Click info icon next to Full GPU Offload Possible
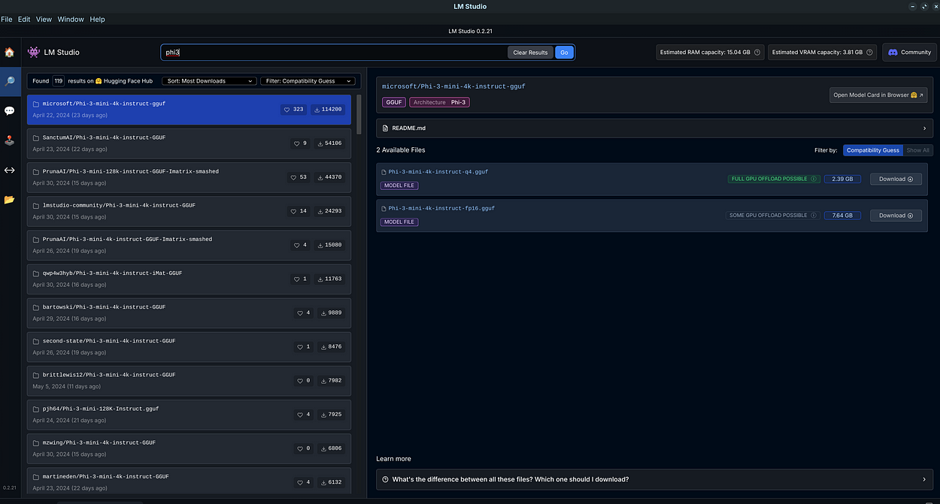Image resolution: width=940 pixels, height=504 pixels. tap(814, 179)
